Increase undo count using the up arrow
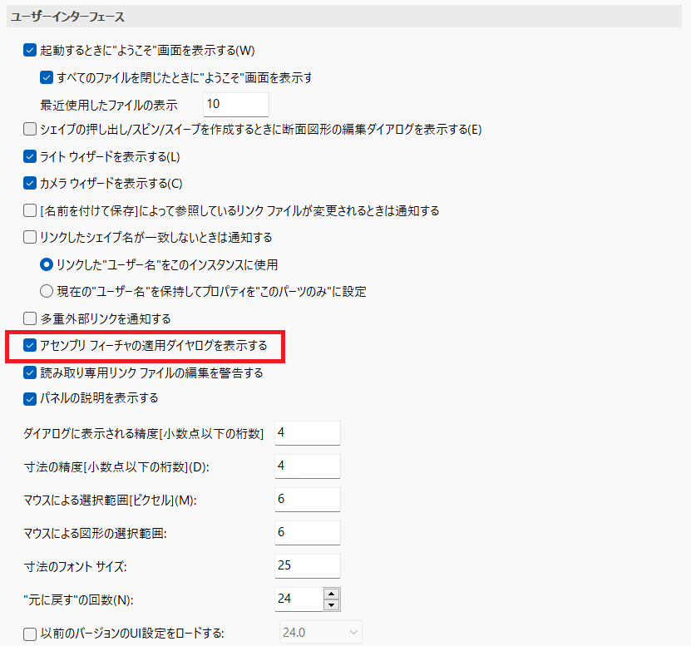Image resolution: width=691 pixels, height=646 pixels. click(x=332, y=593)
